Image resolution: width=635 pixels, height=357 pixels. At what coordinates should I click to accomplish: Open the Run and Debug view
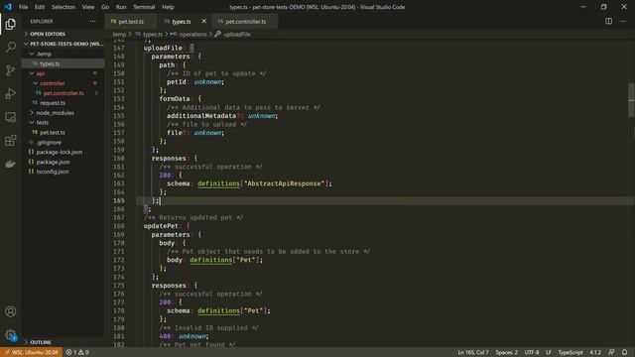11,93
